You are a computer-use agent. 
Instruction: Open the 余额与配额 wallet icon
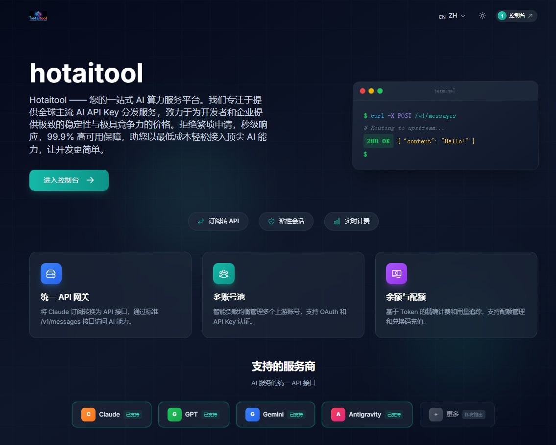coord(396,273)
